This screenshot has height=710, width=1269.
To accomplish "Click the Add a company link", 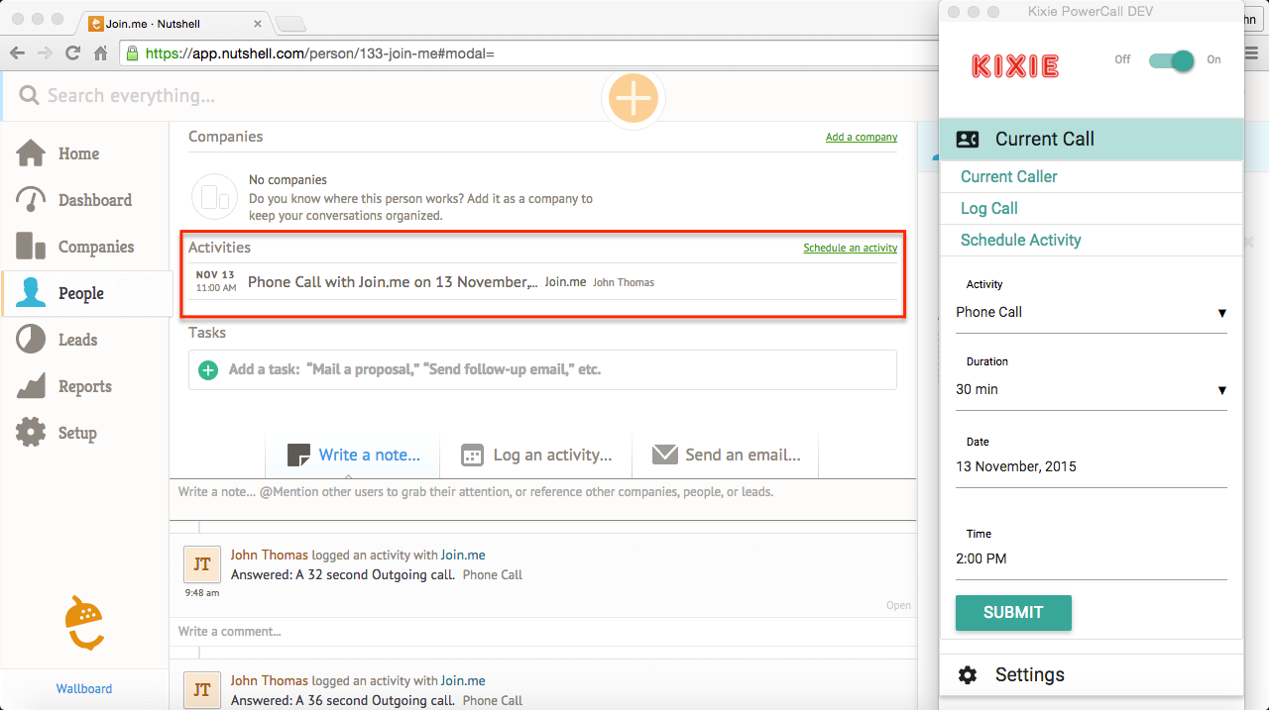I will click(x=862, y=138).
